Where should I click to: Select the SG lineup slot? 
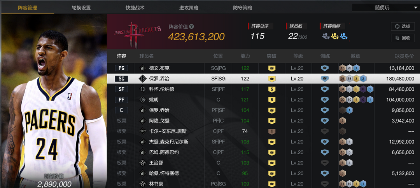point(121,79)
